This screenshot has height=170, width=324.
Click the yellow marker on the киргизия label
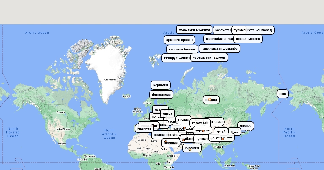190,150
